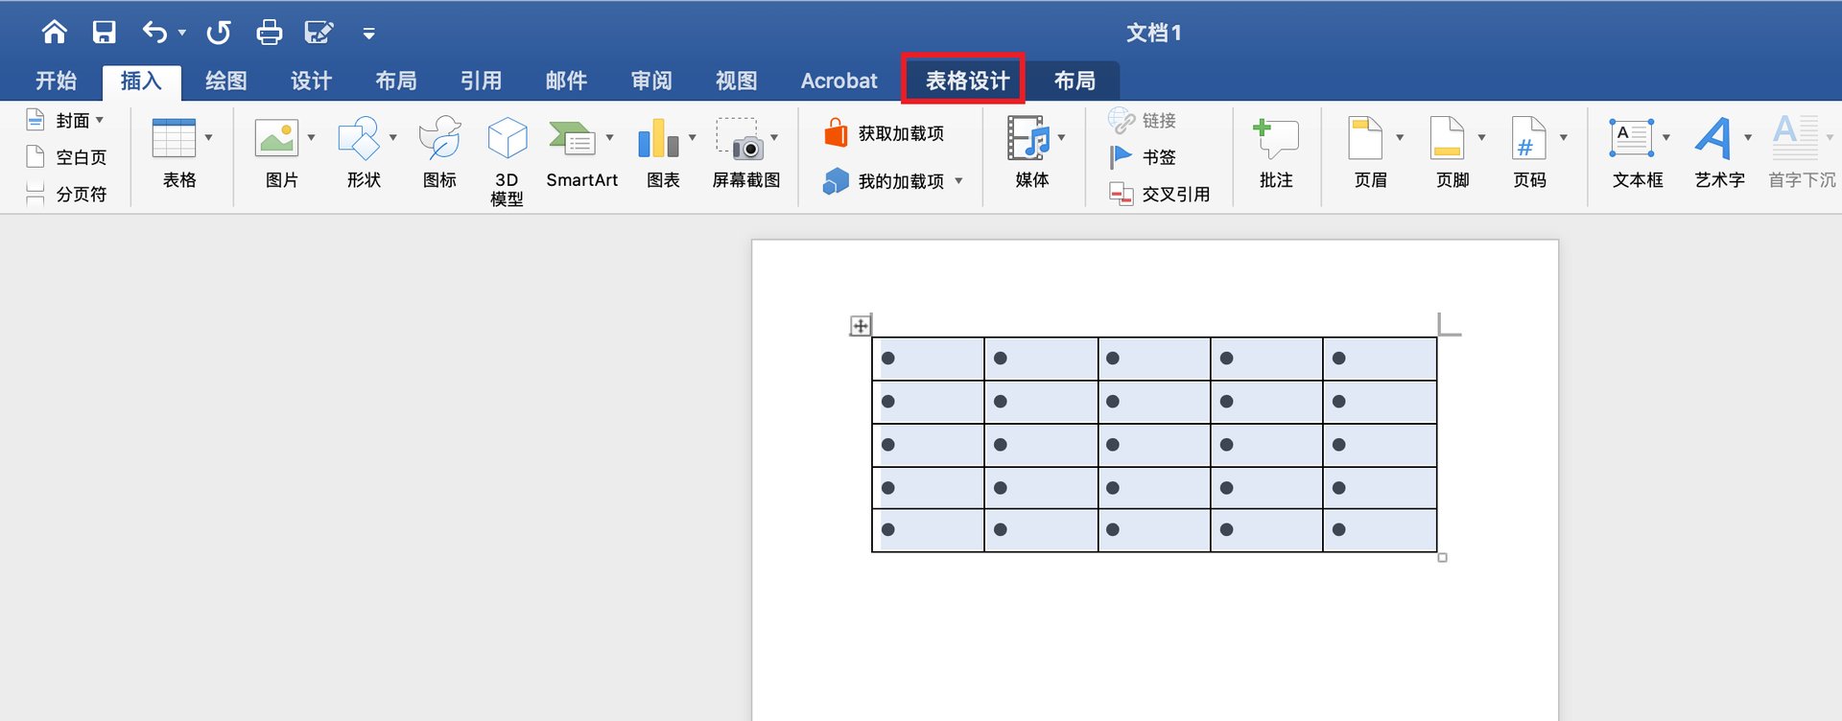Expand the 页码 dropdown arrow

(x=1564, y=138)
